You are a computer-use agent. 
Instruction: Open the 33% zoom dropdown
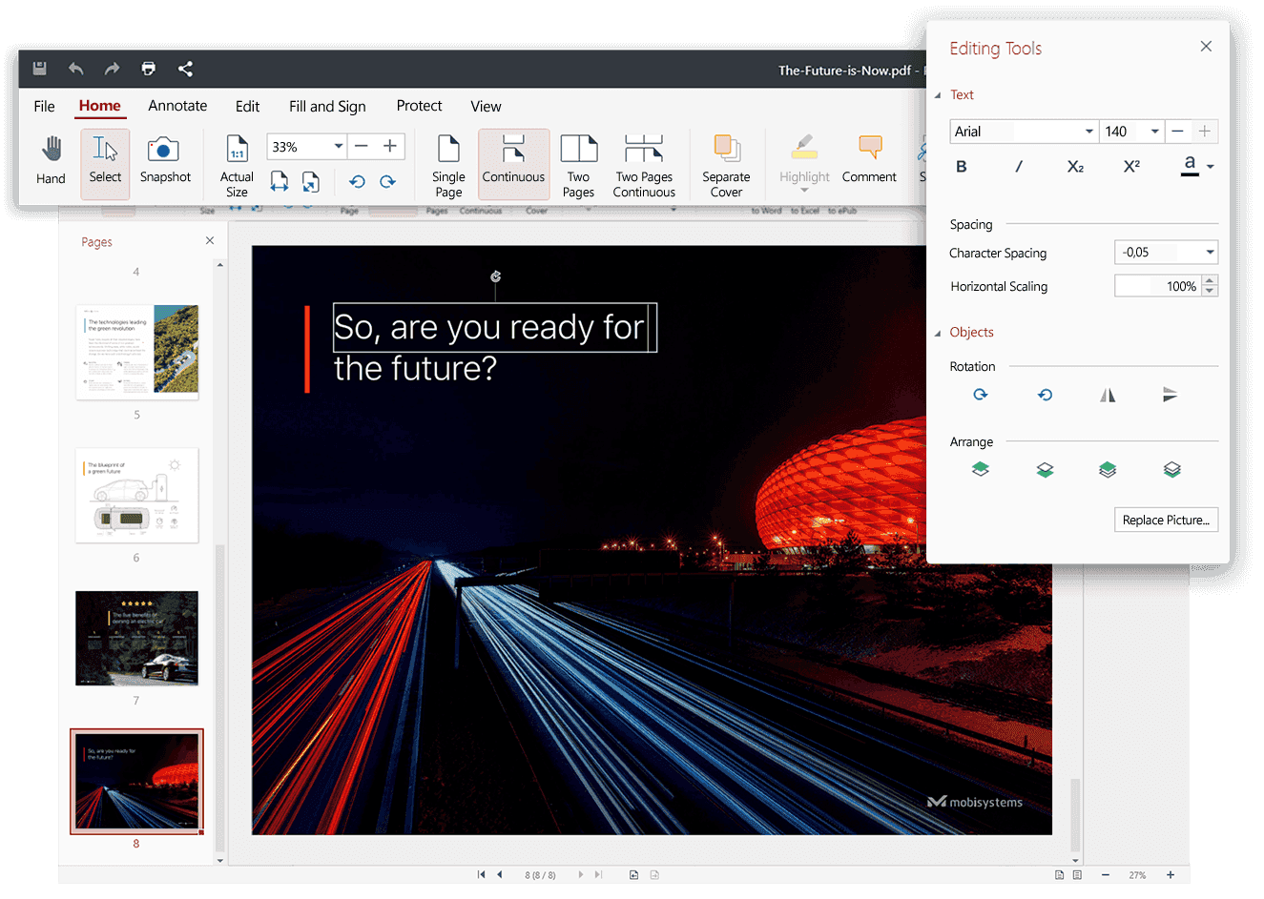click(339, 146)
